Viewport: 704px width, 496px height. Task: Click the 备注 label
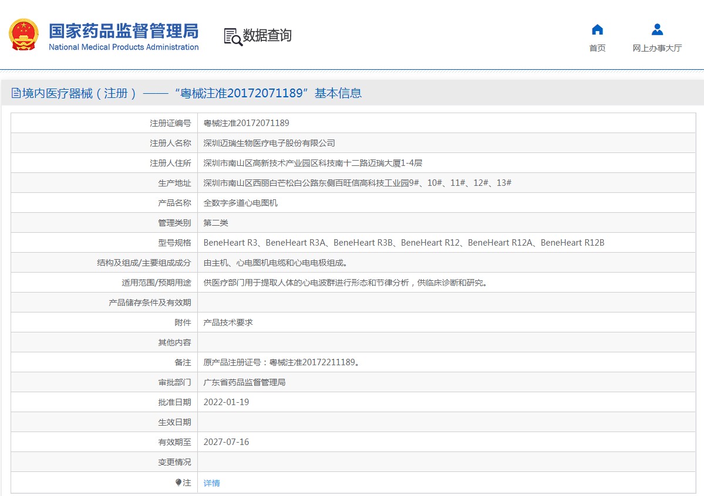183,362
